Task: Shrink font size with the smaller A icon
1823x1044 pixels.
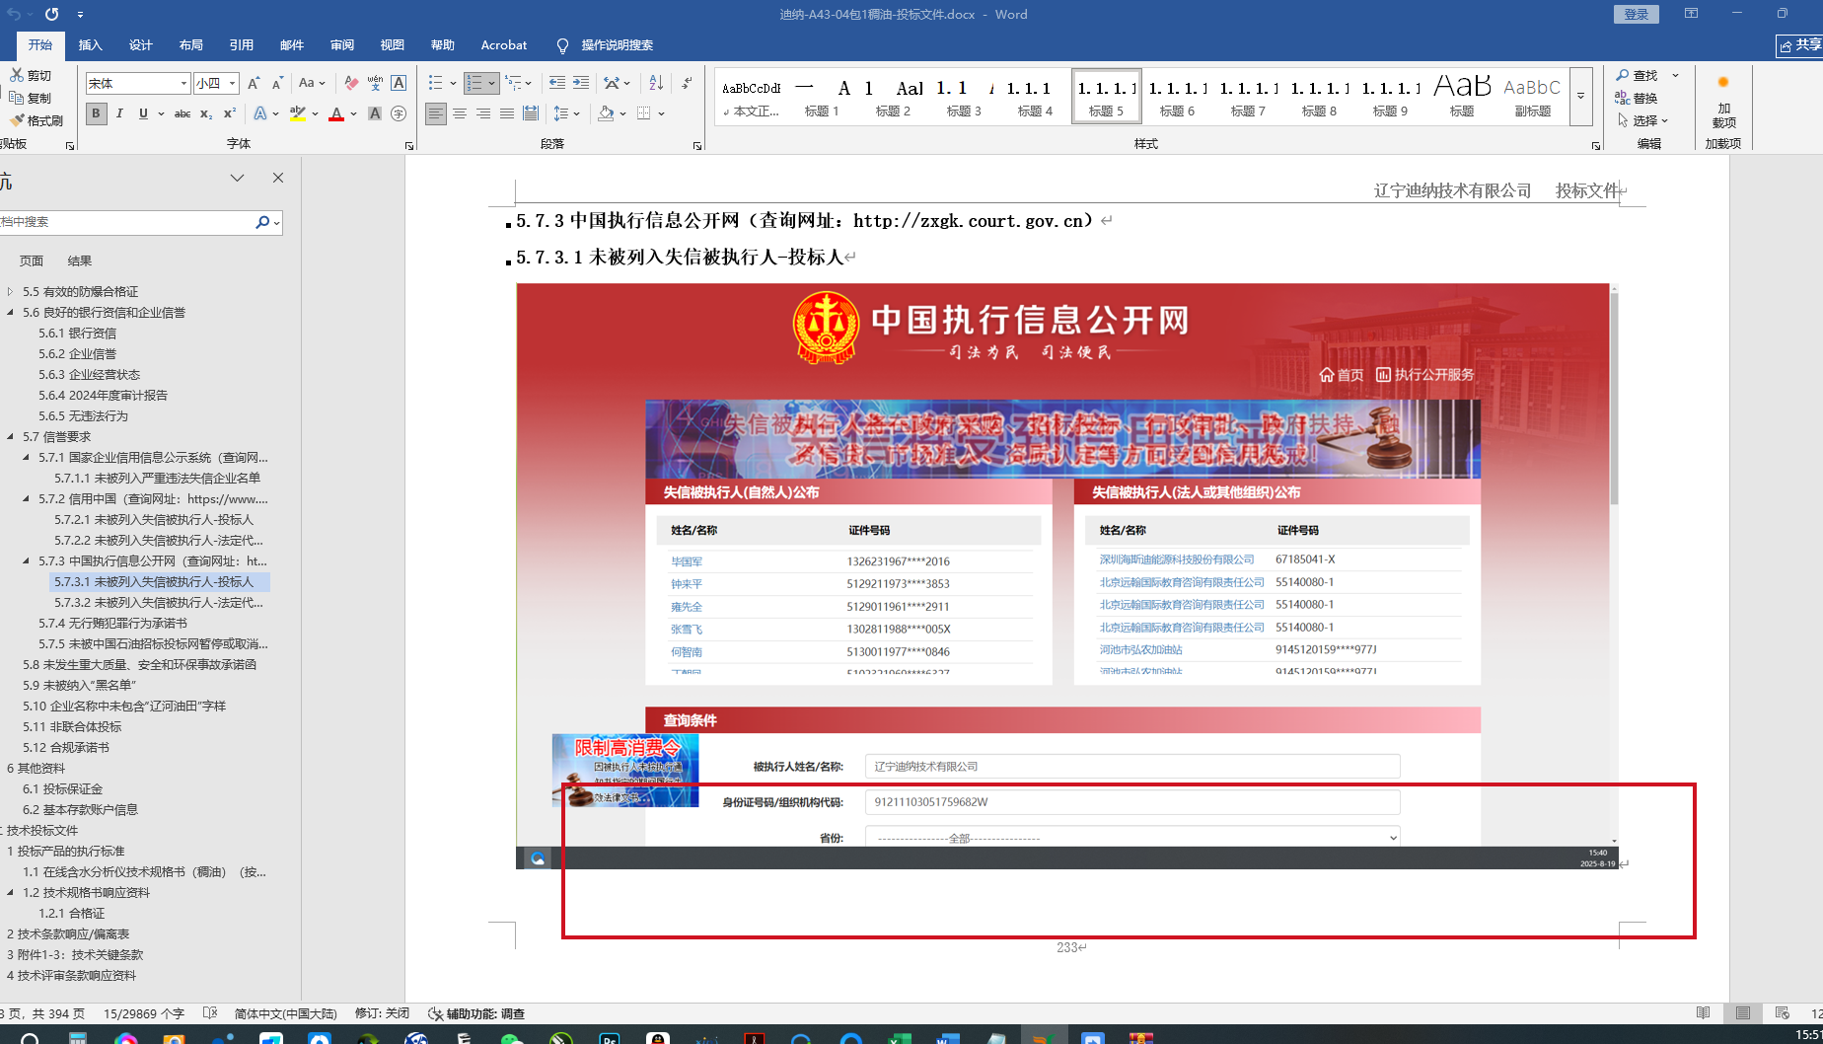Action: click(277, 84)
